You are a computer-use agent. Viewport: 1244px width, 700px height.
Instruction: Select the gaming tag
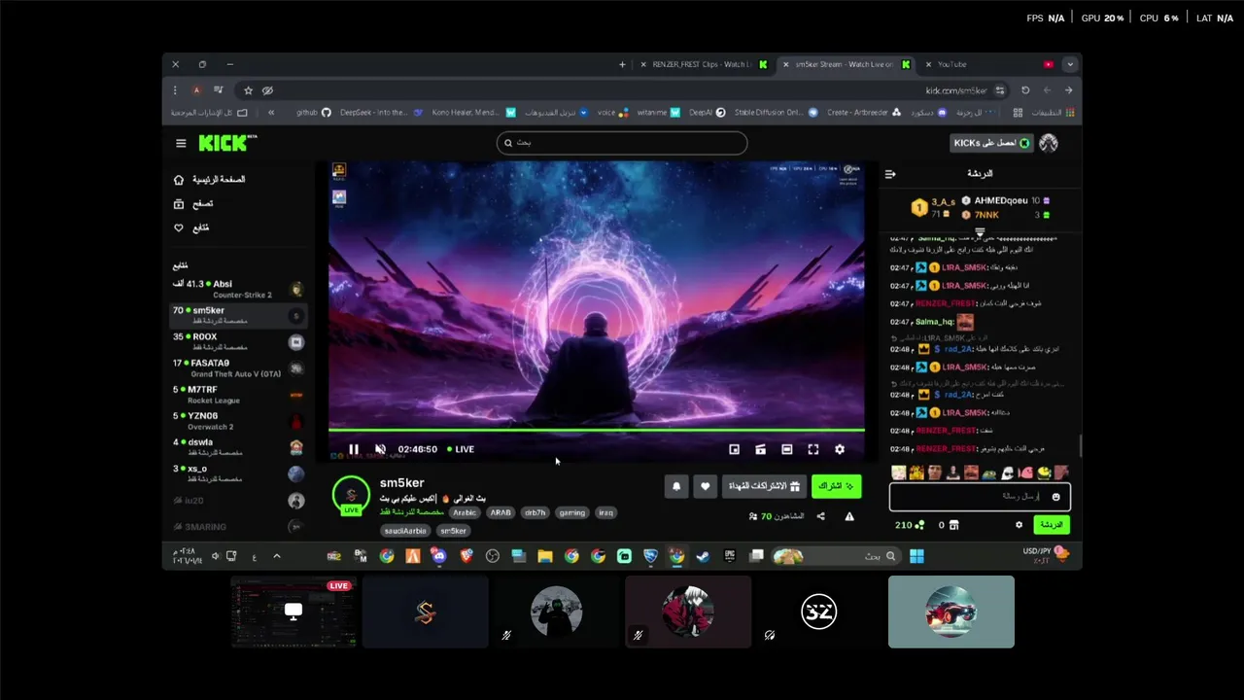(572, 512)
